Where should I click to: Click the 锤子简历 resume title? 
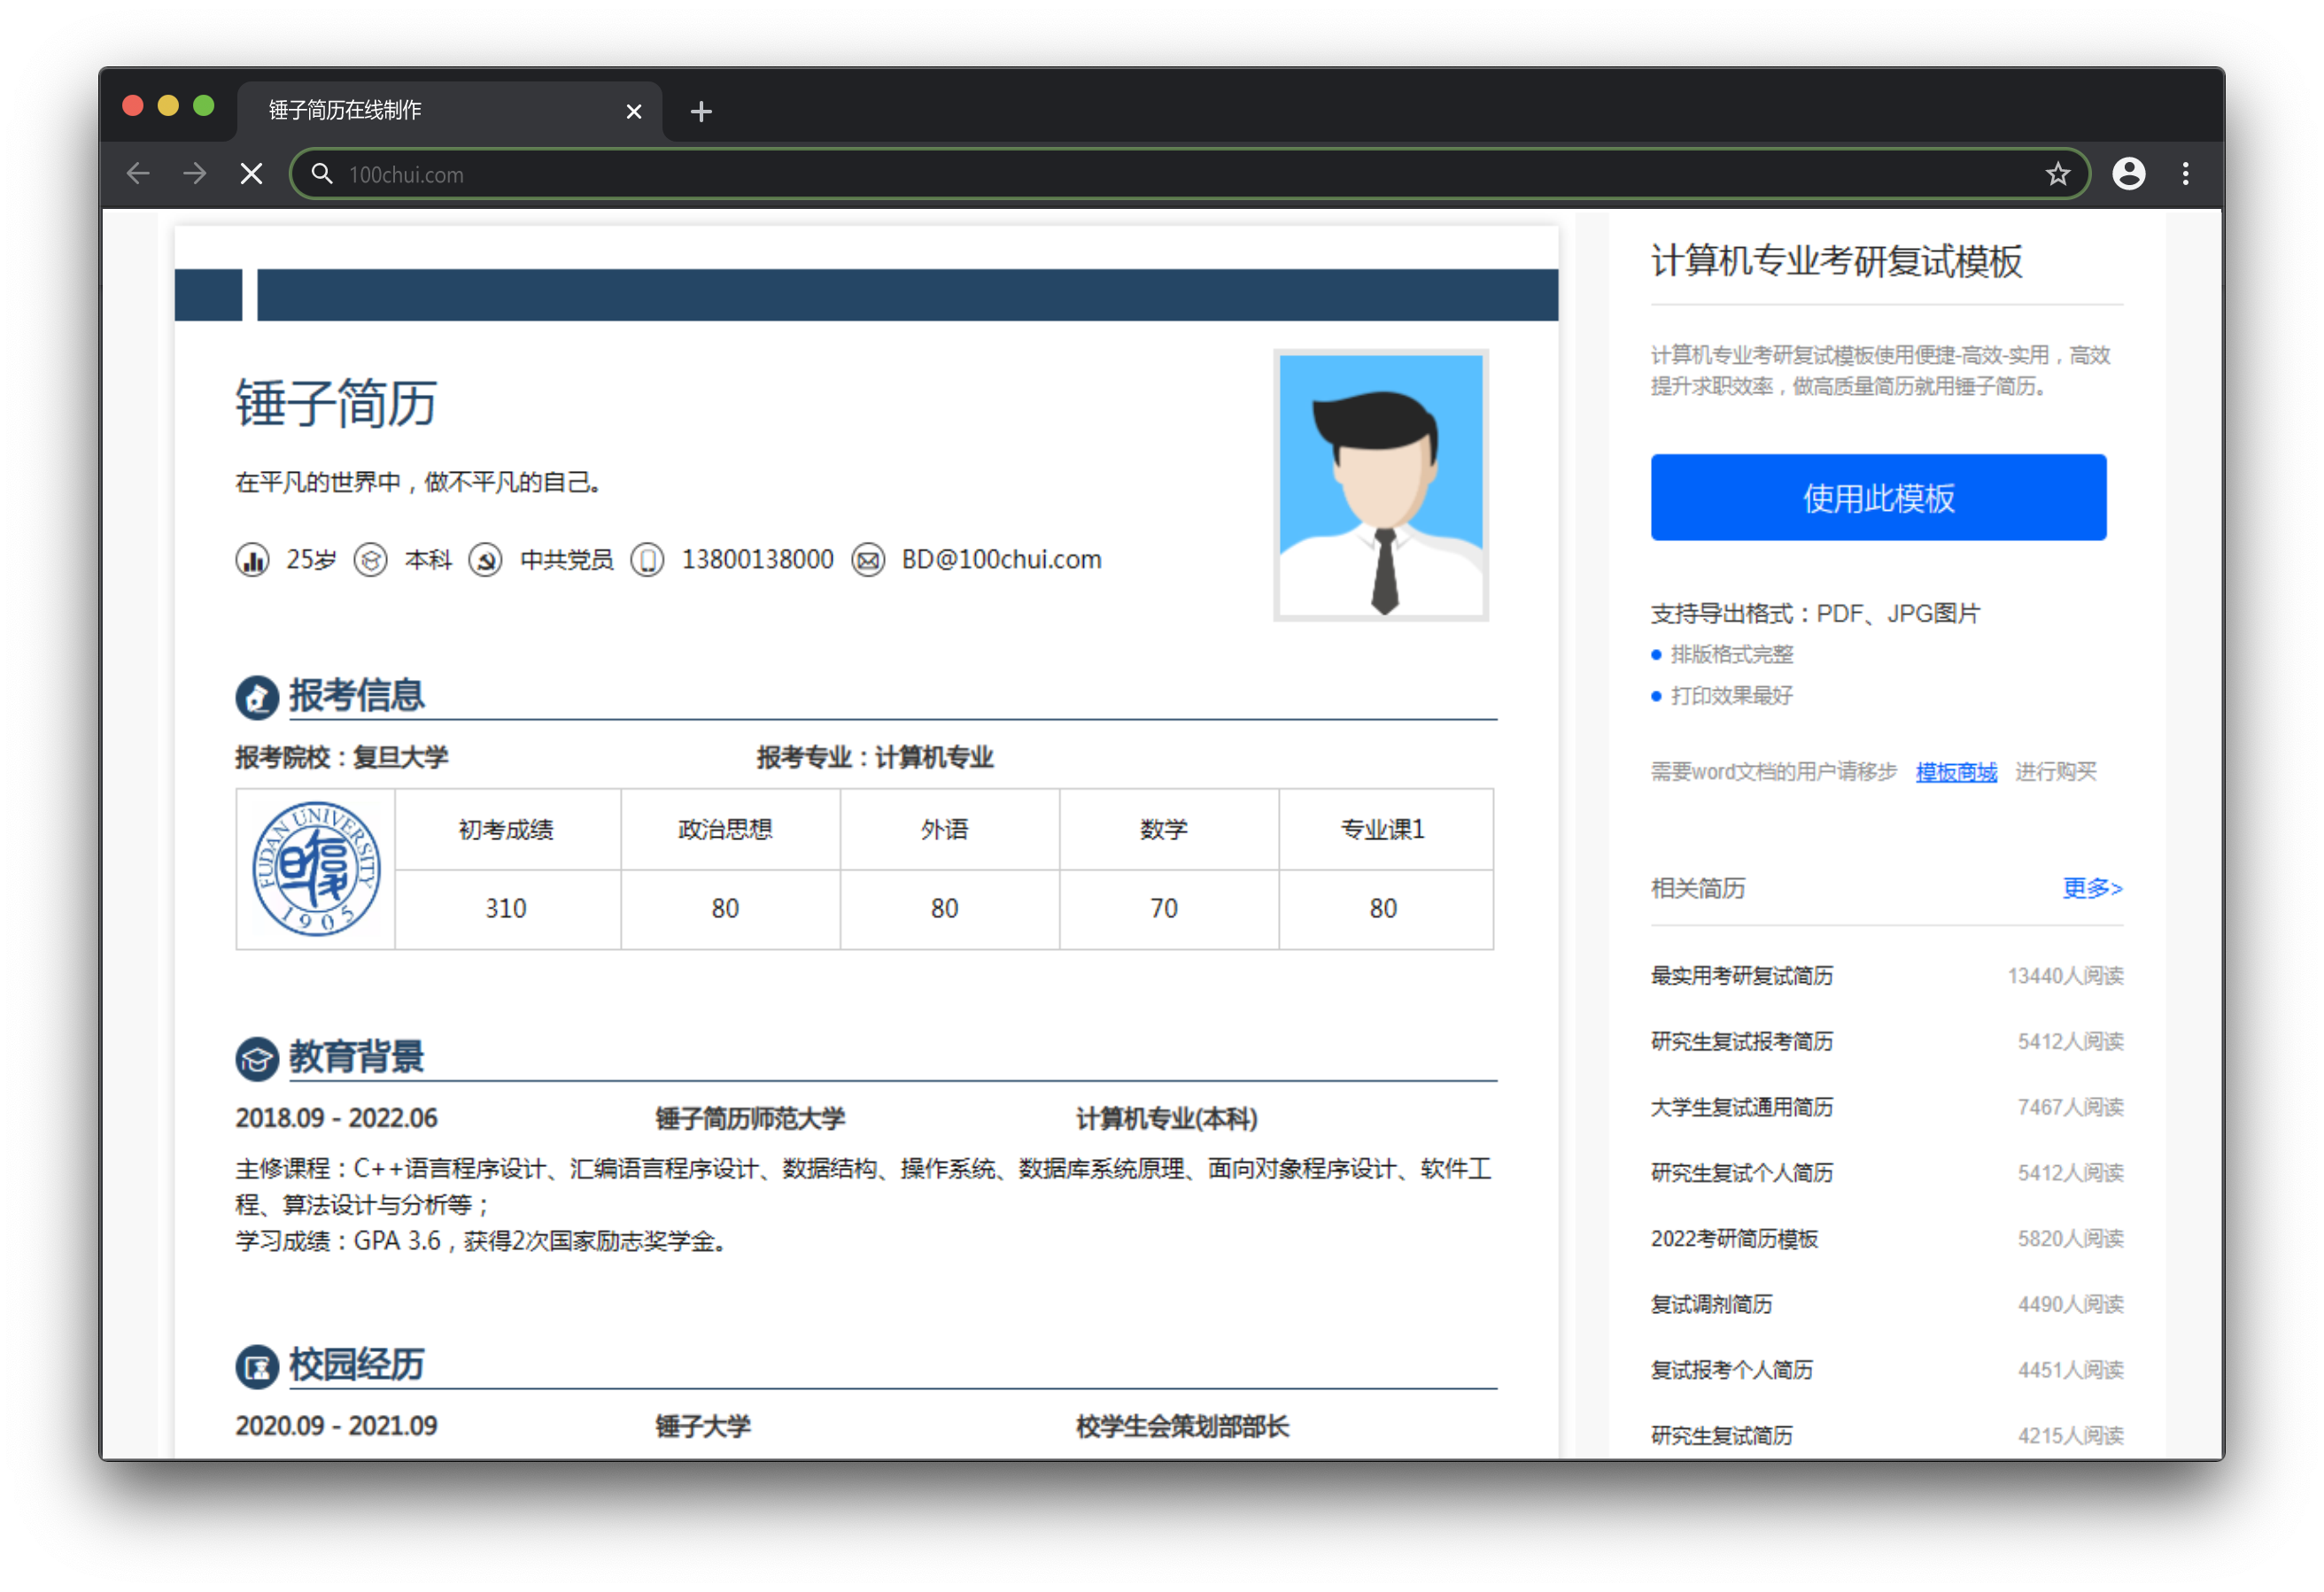coord(336,403)
